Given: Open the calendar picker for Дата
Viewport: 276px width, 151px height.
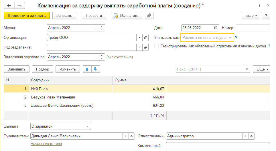Looking at the screenshot, I should (215, 28).
